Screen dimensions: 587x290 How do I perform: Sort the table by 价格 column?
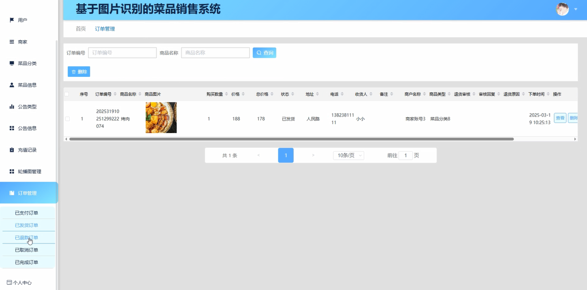pos(236,94)
